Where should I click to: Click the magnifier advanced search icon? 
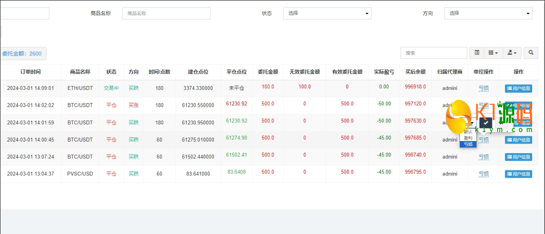pos(531,53)
